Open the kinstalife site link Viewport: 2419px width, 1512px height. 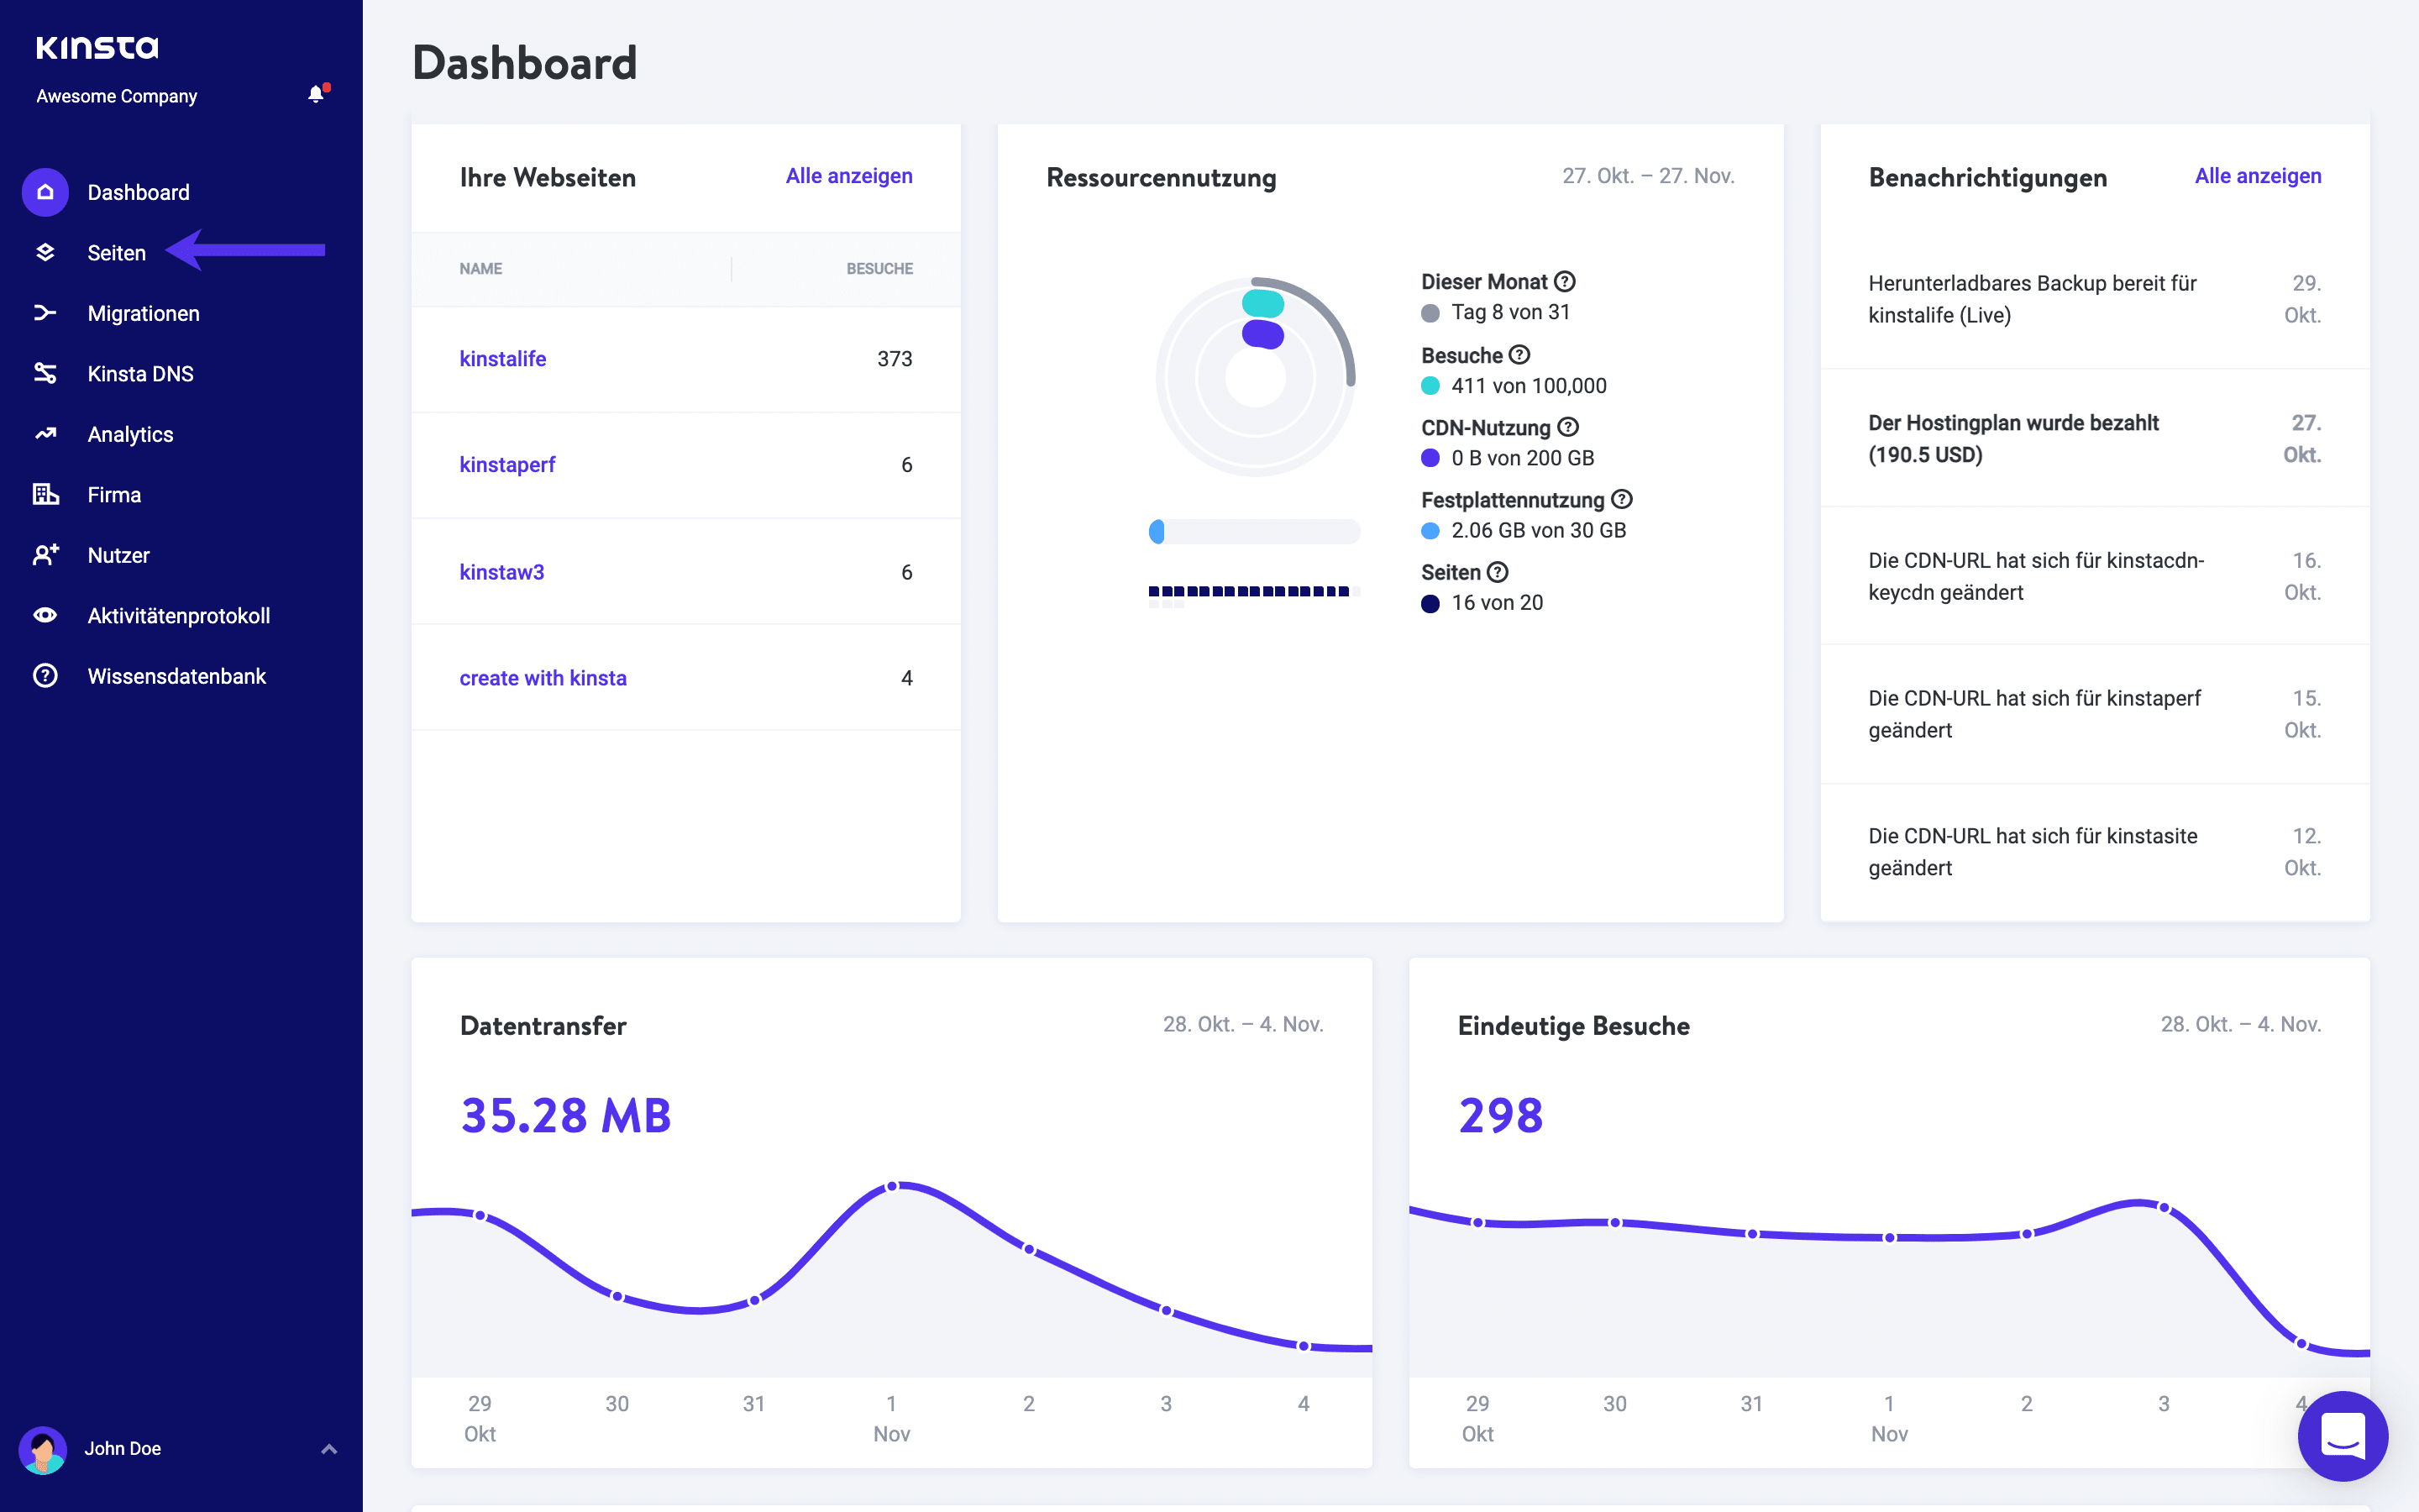click(503, 358)
